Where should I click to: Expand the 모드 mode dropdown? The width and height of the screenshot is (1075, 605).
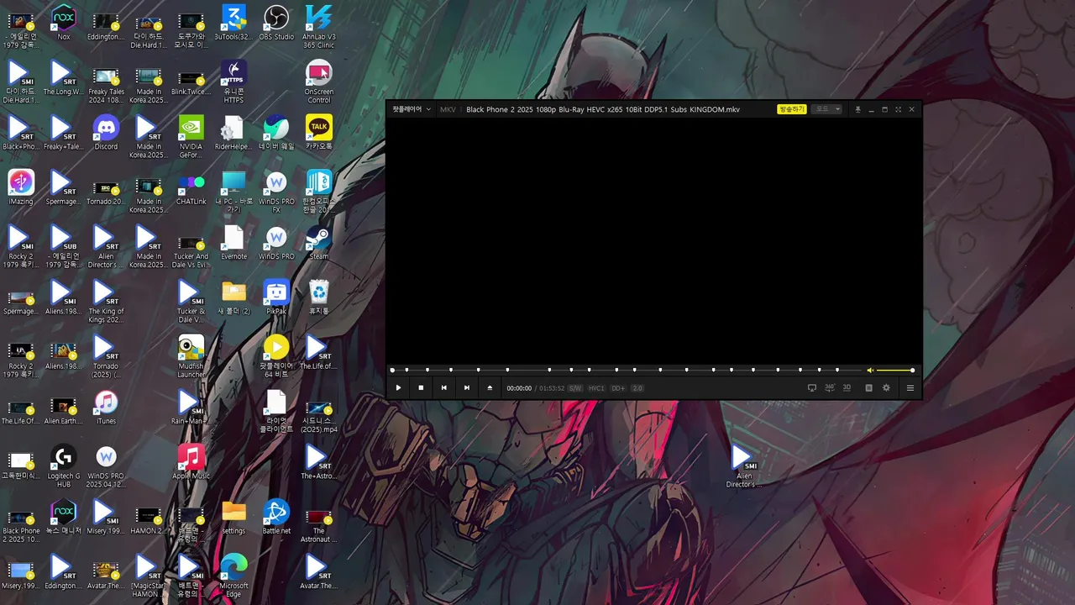pyautogui.click(x=827, y=109)
